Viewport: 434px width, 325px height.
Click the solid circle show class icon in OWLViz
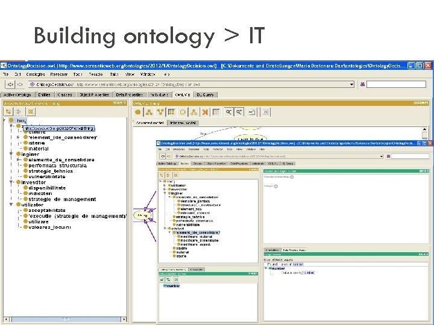138,112
